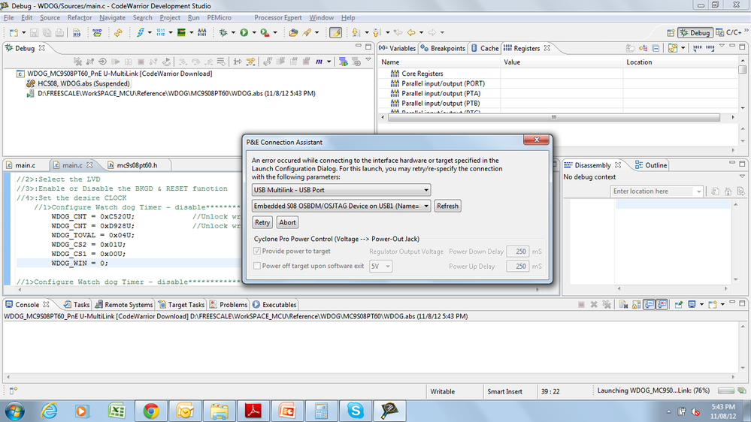751x422 pixels.
Task: Switch to the C/C++ perspective button
Action: coord(729,32)
